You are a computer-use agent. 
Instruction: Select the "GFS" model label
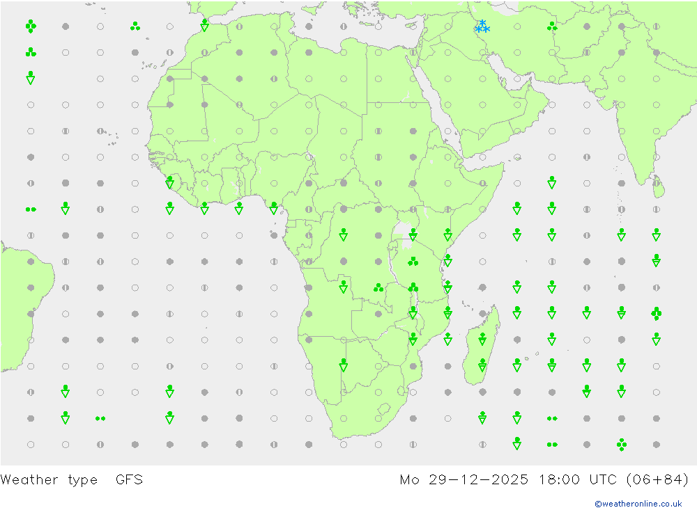click(130, 480)
